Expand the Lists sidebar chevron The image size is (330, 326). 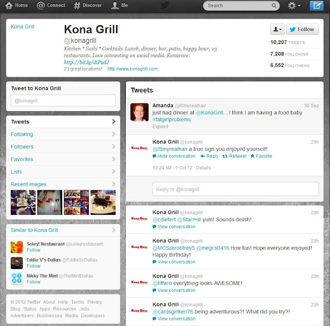tap(113, 172)
